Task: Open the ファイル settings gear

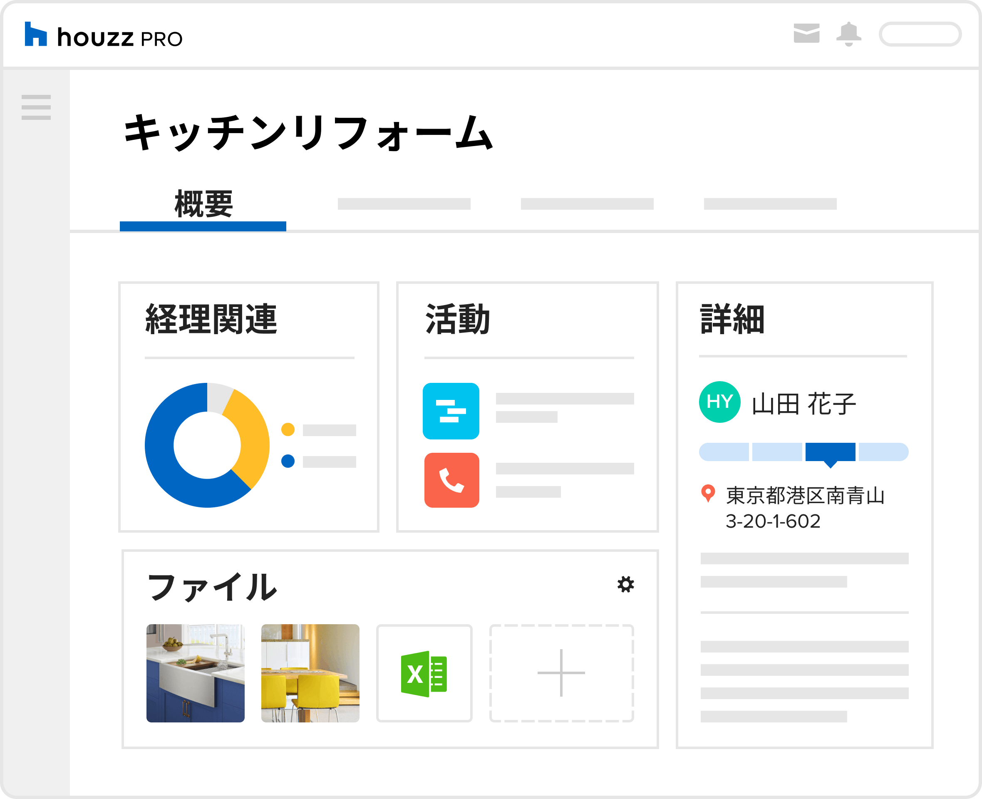Action: tap(625, 584)
